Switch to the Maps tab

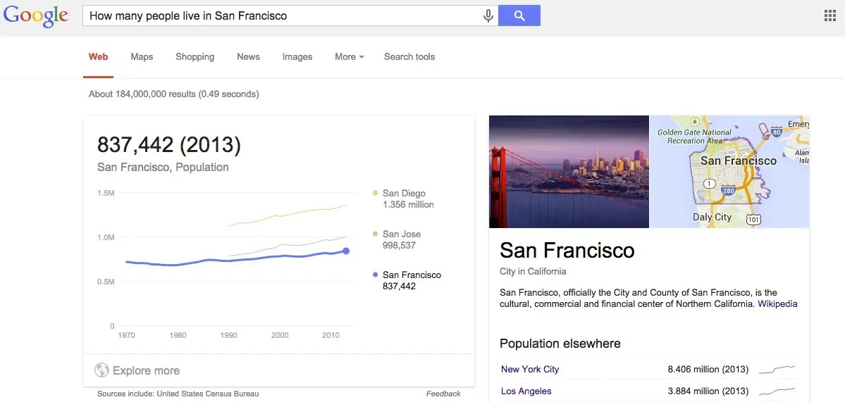click(142, 56)
